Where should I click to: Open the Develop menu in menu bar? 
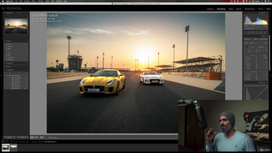point(27,1)
